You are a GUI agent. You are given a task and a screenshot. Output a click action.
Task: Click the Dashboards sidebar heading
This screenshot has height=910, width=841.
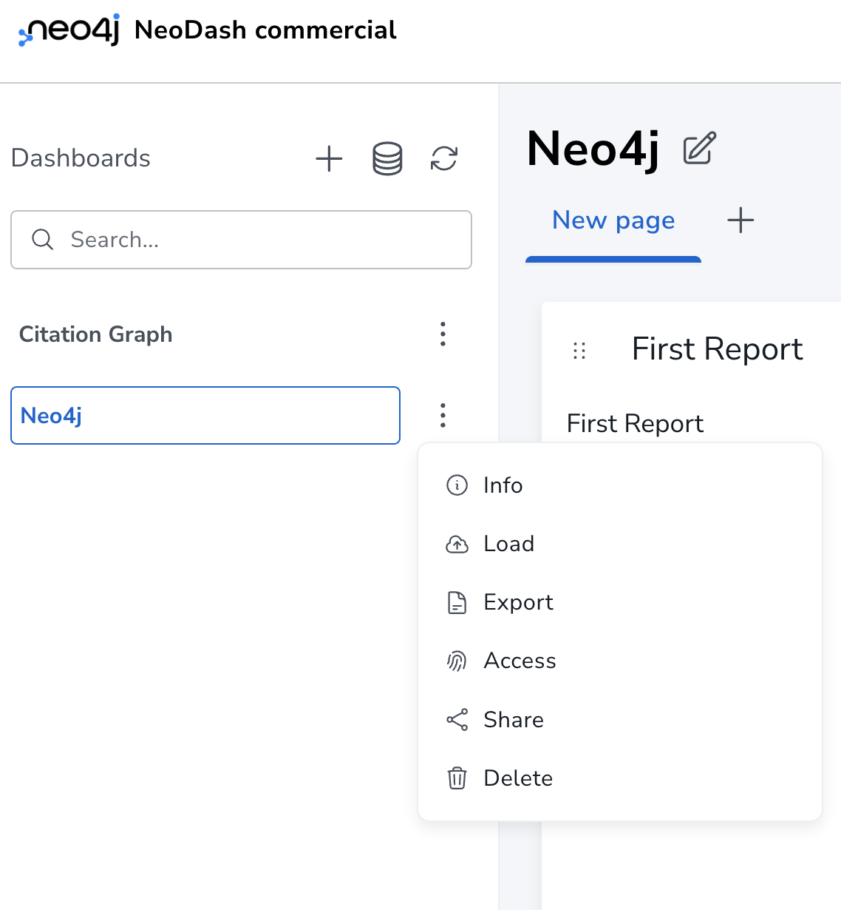[x=81, y=158]
